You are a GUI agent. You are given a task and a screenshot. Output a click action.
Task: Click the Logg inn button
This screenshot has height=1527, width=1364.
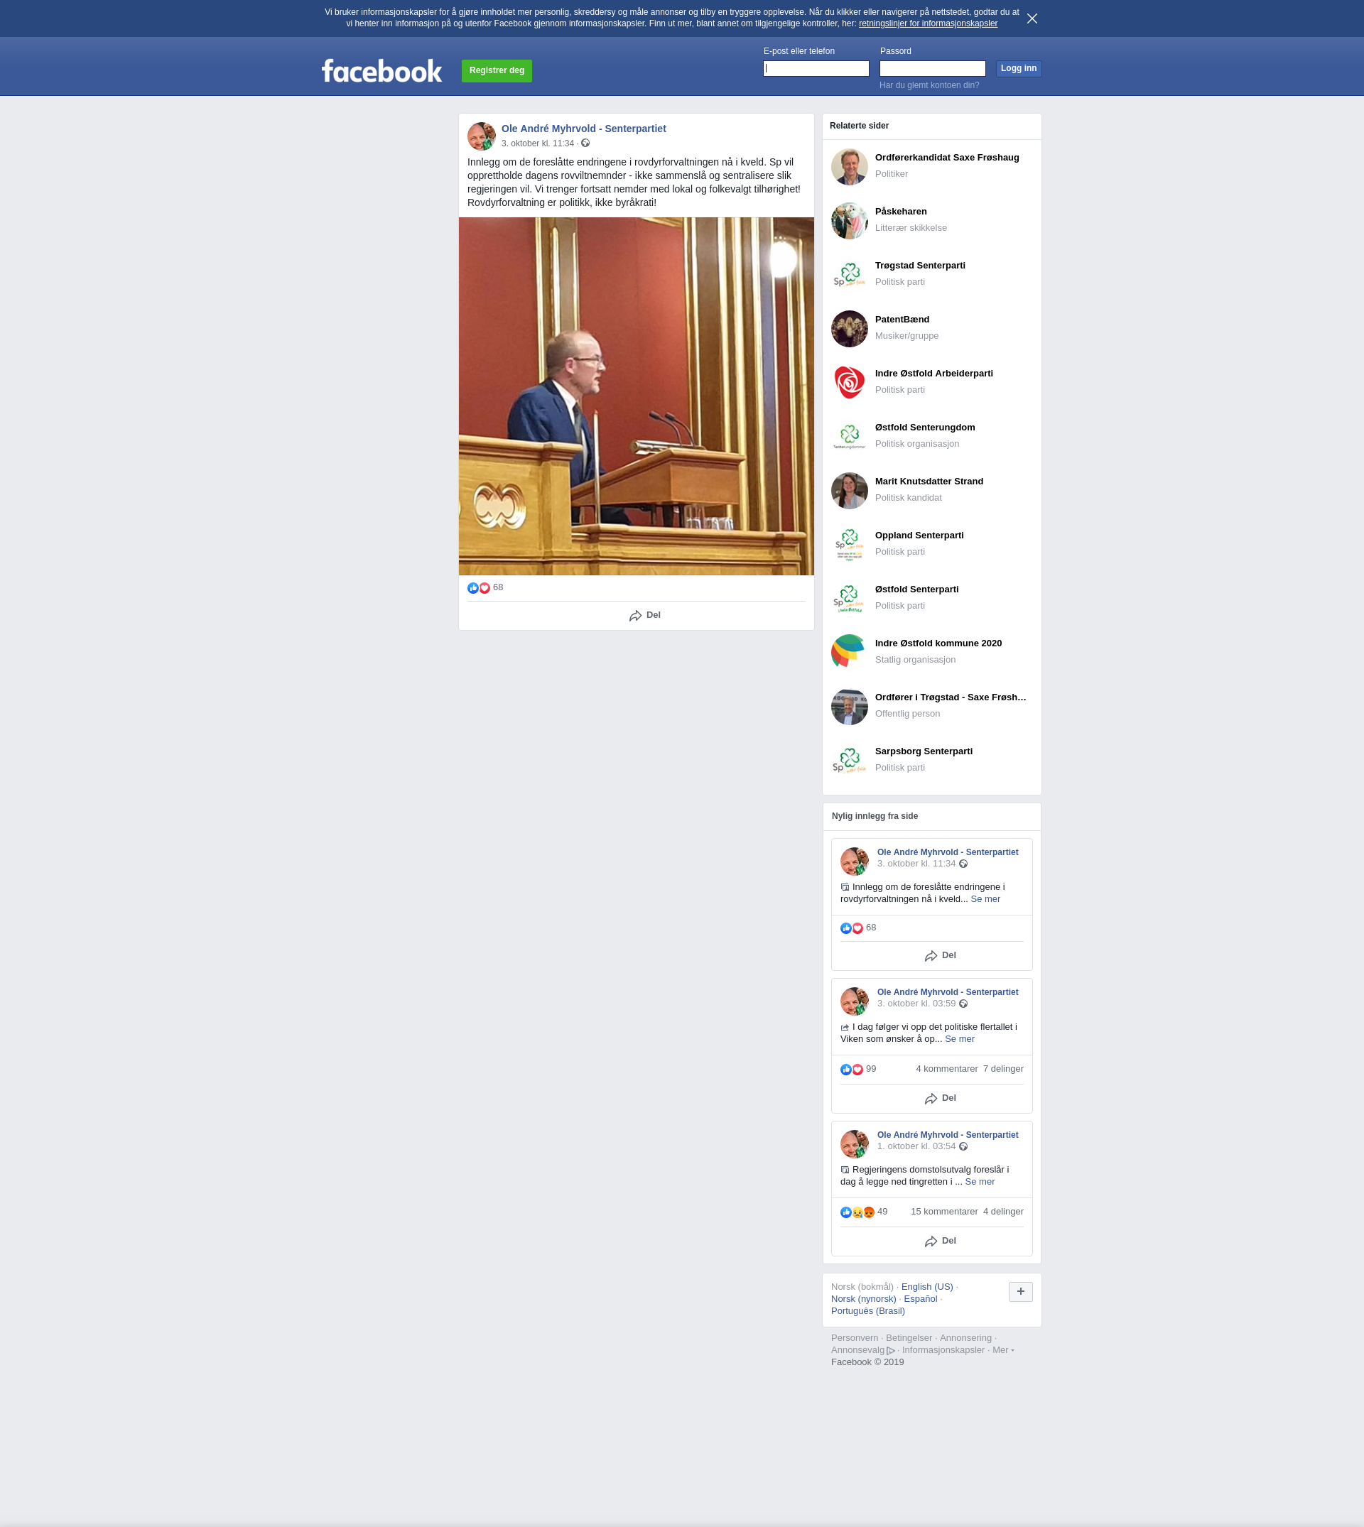tap(1019, 68)
